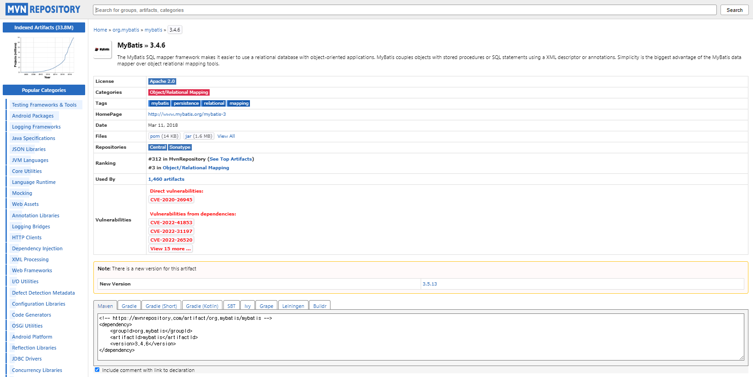Open JDBC Drivers category
The width and height of the screenshot is (753, 377).
[x=27, y=359]
